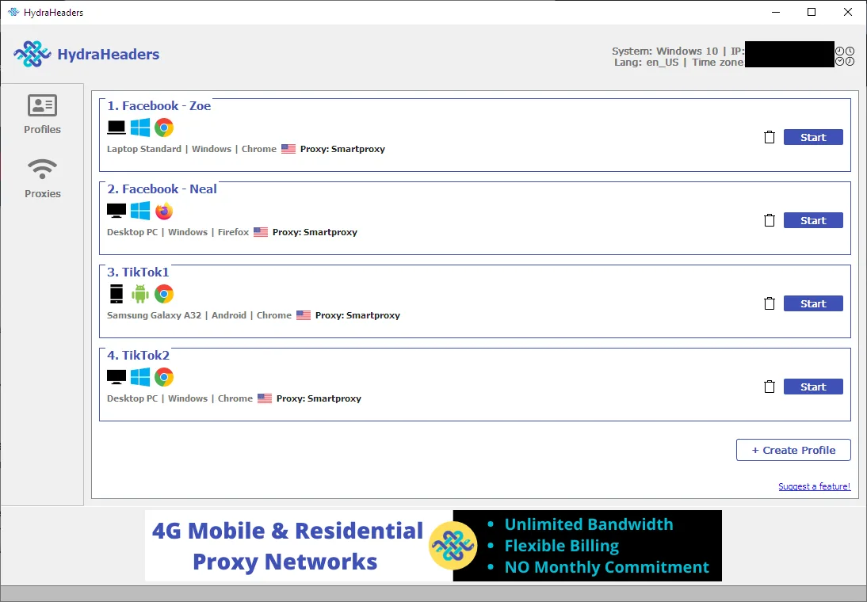
Task: Open the Profiles sidebar section
Action: [42, 114]
